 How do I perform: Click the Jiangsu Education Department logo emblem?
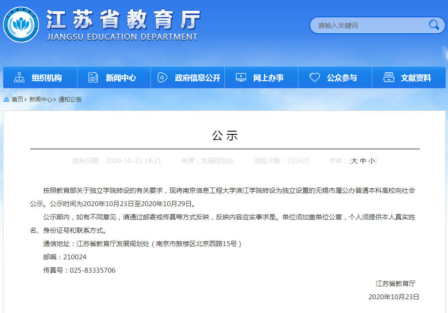21,24
